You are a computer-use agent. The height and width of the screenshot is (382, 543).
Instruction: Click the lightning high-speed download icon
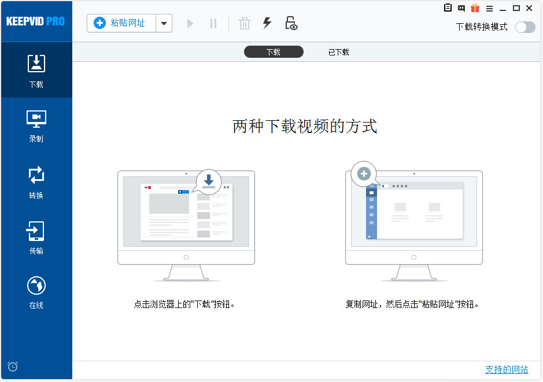(267, 24)
